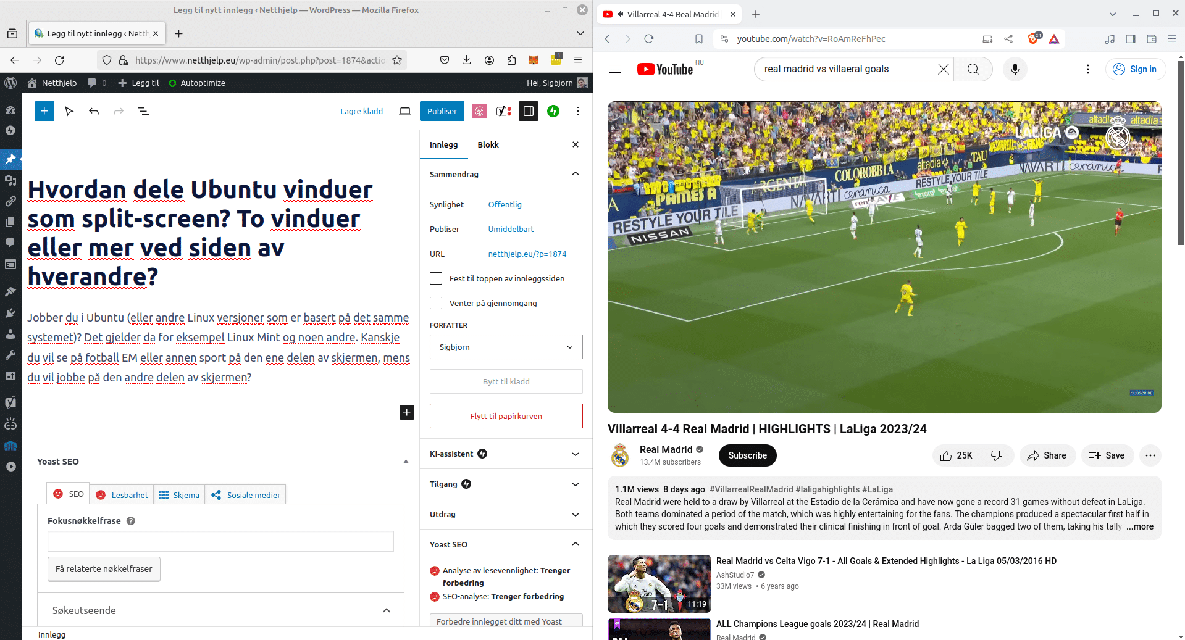Open the Firefox extensions puzzle icon

[x=511, y=60]
